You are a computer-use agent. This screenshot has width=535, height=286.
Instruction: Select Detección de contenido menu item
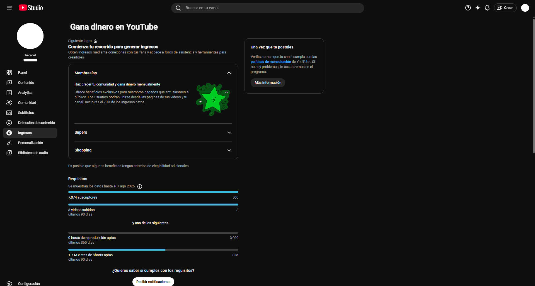pos(30,123)
